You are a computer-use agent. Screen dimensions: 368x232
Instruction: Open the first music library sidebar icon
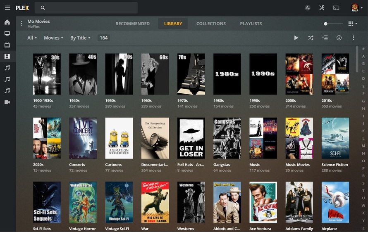coord(7,68)
